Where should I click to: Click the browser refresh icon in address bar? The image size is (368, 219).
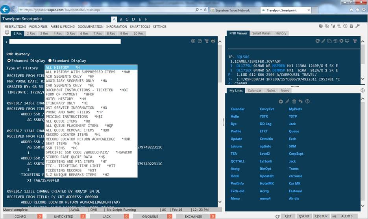click(205, 10)
